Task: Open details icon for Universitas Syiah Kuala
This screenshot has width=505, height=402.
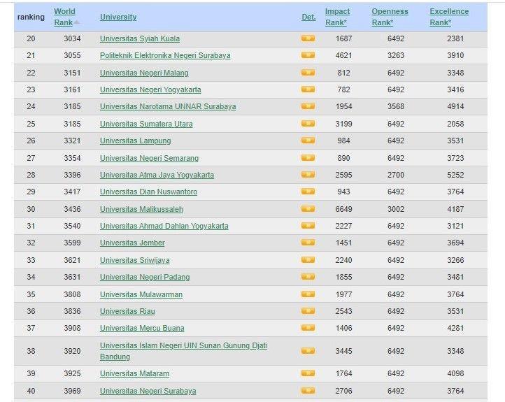Action: coord(308,38)
